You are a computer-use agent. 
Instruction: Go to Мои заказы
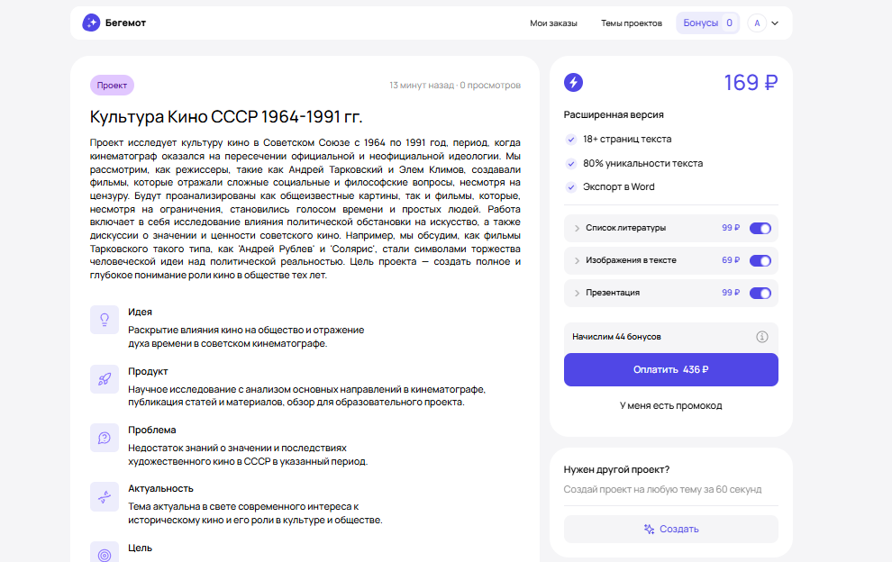[x=553, y=23]
